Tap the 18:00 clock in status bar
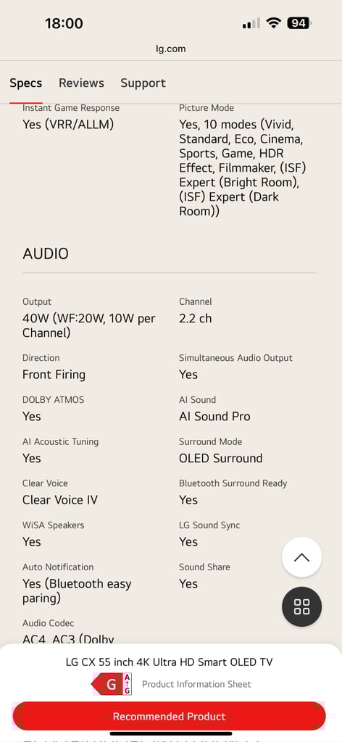The height and width of the screenshot is (742, 342). pyautogui.click(x=64, y=23)
